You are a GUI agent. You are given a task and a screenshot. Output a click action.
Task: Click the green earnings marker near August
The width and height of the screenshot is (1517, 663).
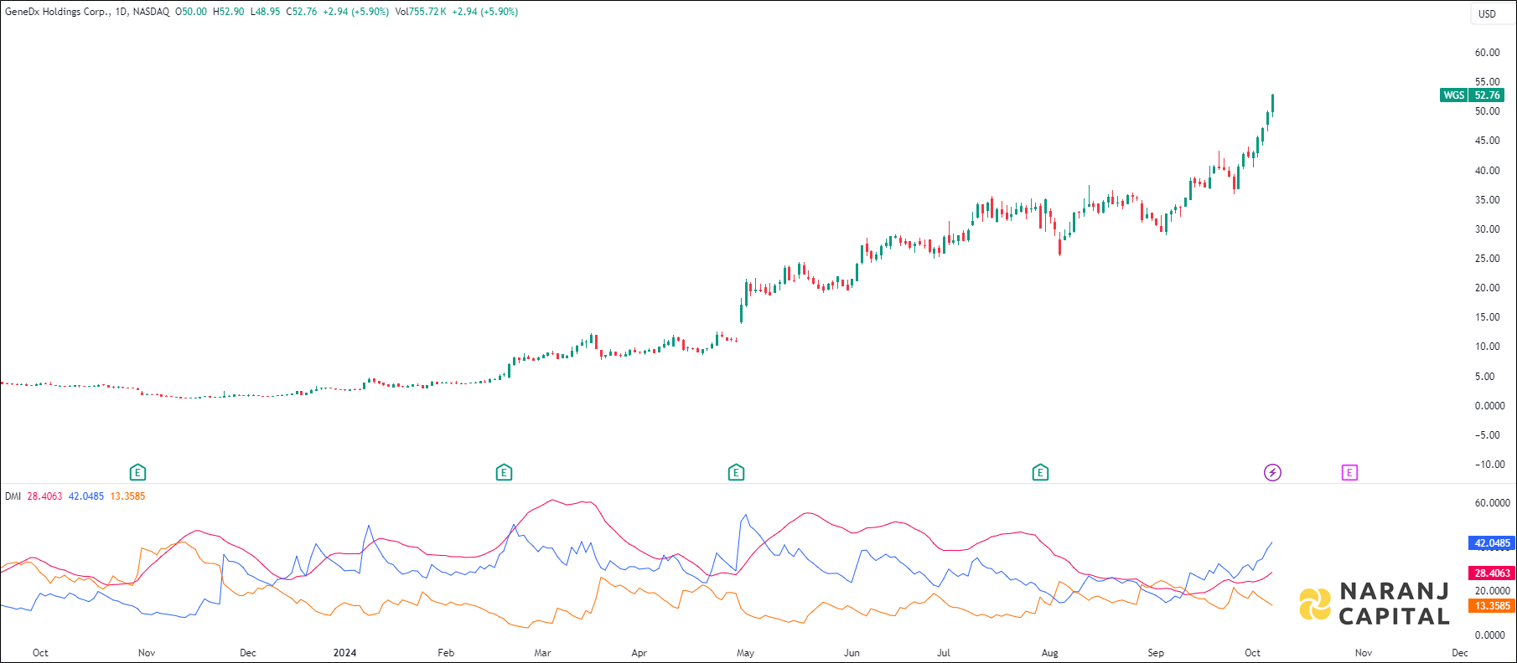tap(1040, 473)
